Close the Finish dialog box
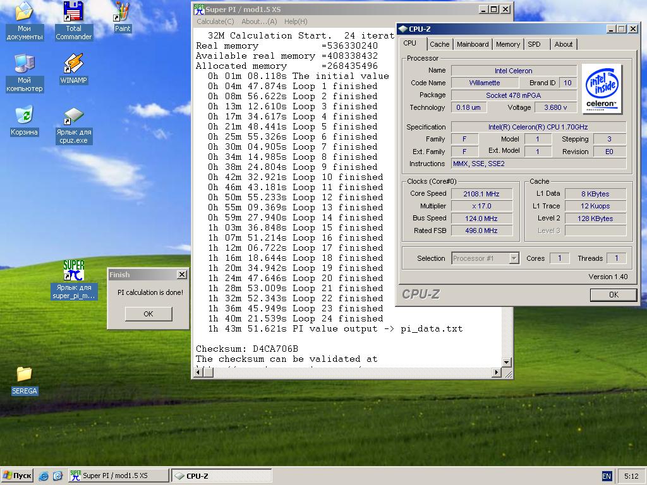This screenshot has height=485, width=647. pos(181,275)
